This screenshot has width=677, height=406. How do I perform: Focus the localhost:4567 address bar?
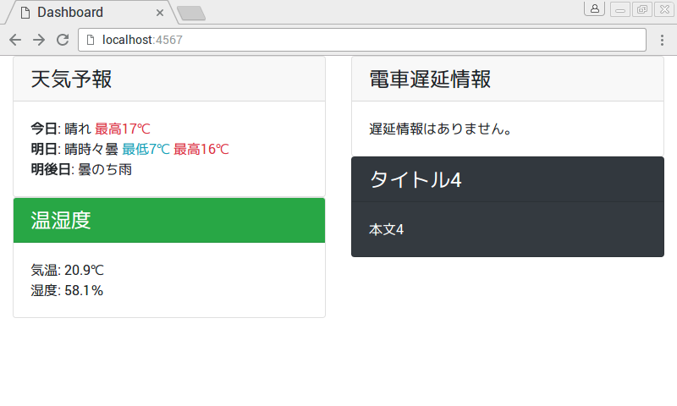[362, 40]
